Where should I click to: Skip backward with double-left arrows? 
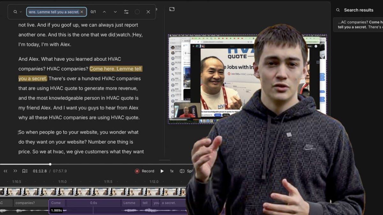5,171
